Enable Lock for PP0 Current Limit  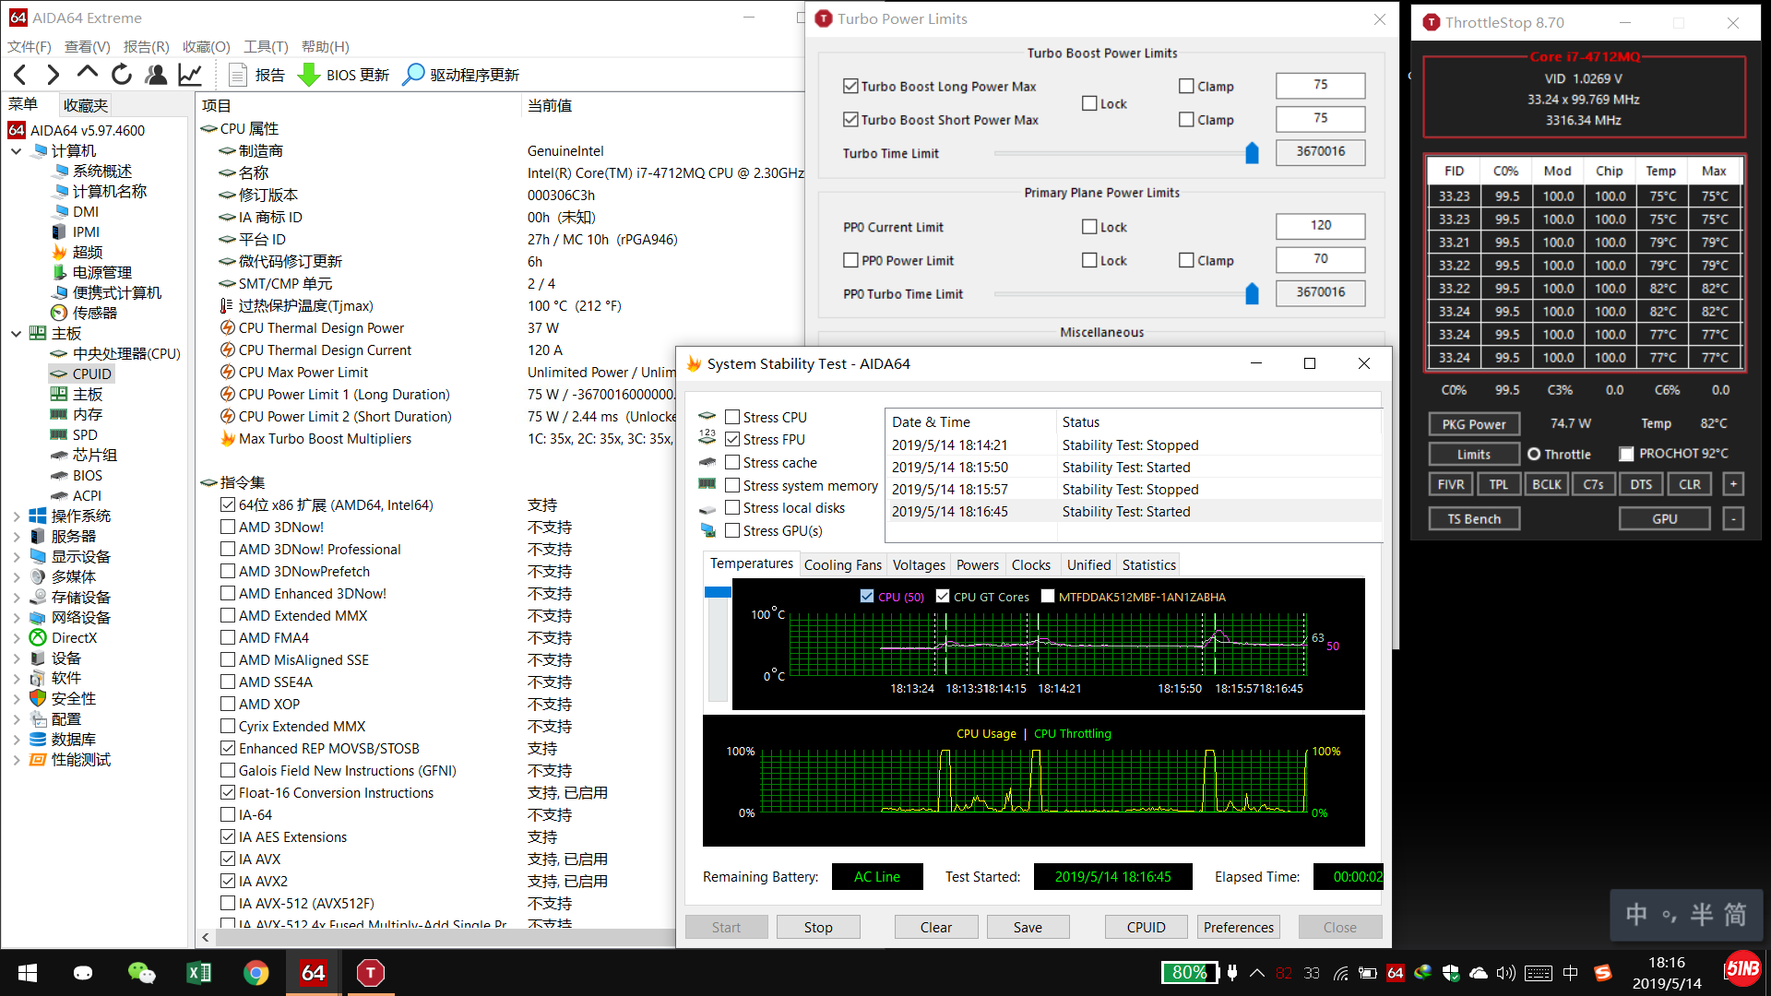(x=1089, y=227)
